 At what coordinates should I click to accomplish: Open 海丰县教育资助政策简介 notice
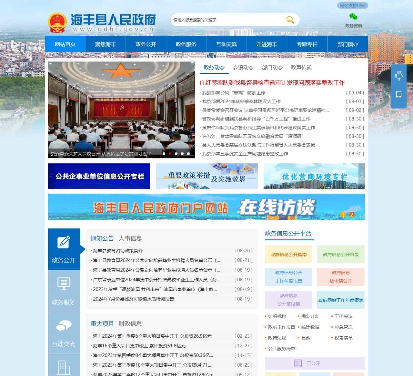point(118,251)
